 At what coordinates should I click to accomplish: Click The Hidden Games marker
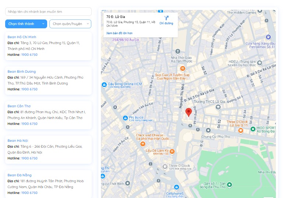coord(260,11)
